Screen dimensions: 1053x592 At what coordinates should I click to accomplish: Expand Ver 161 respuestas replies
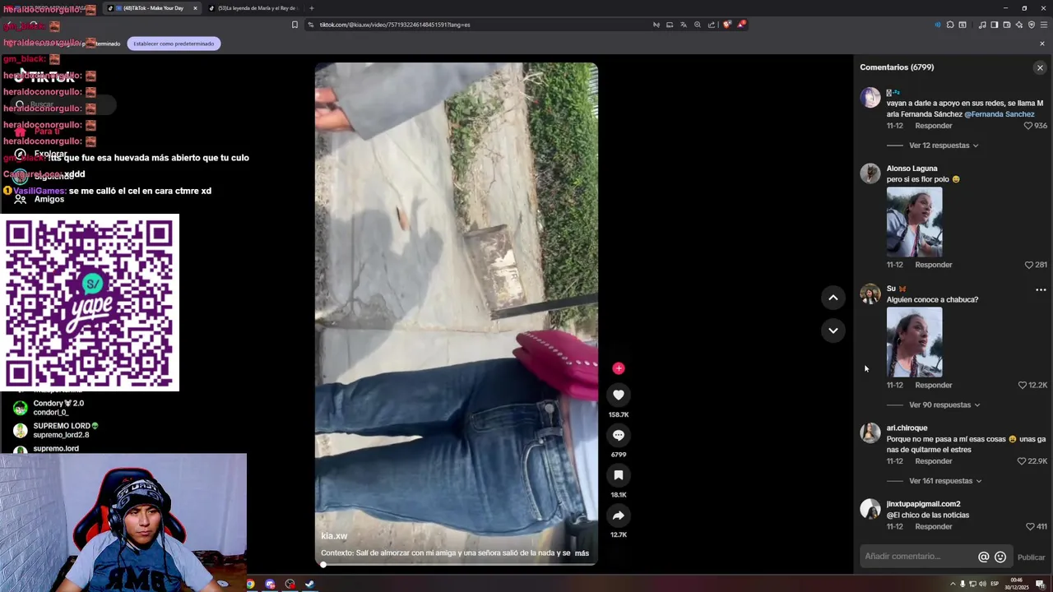(945, 481)
